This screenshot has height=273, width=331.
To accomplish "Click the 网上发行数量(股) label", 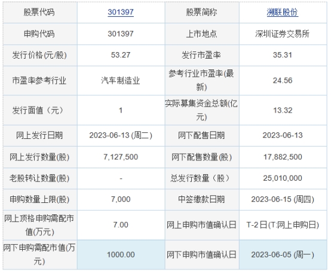I will click(39, 157).
